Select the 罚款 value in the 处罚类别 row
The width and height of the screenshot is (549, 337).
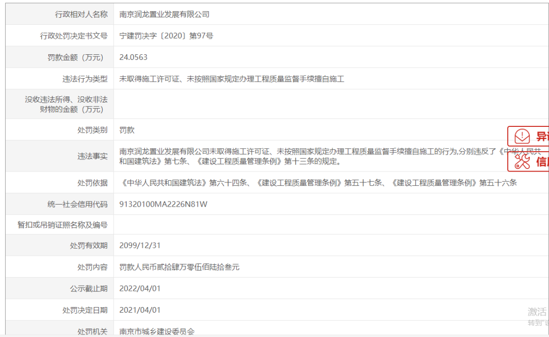[x=127, y=130]
